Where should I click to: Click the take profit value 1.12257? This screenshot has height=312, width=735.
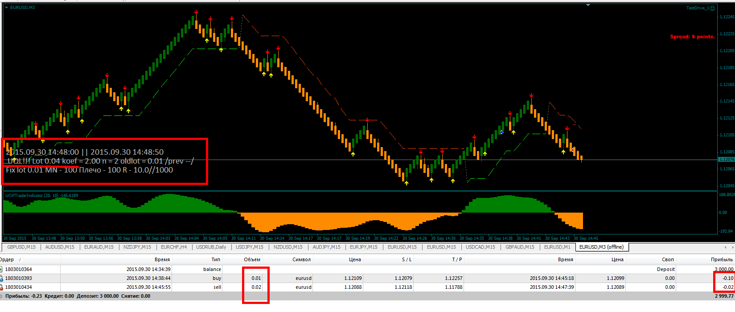[453, 278]
